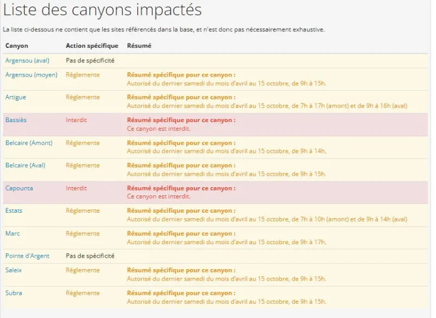Viewport: 436px width, 318px height.
Task: Click the Interdit status in Bassiès row
Action: pos(76,120)
